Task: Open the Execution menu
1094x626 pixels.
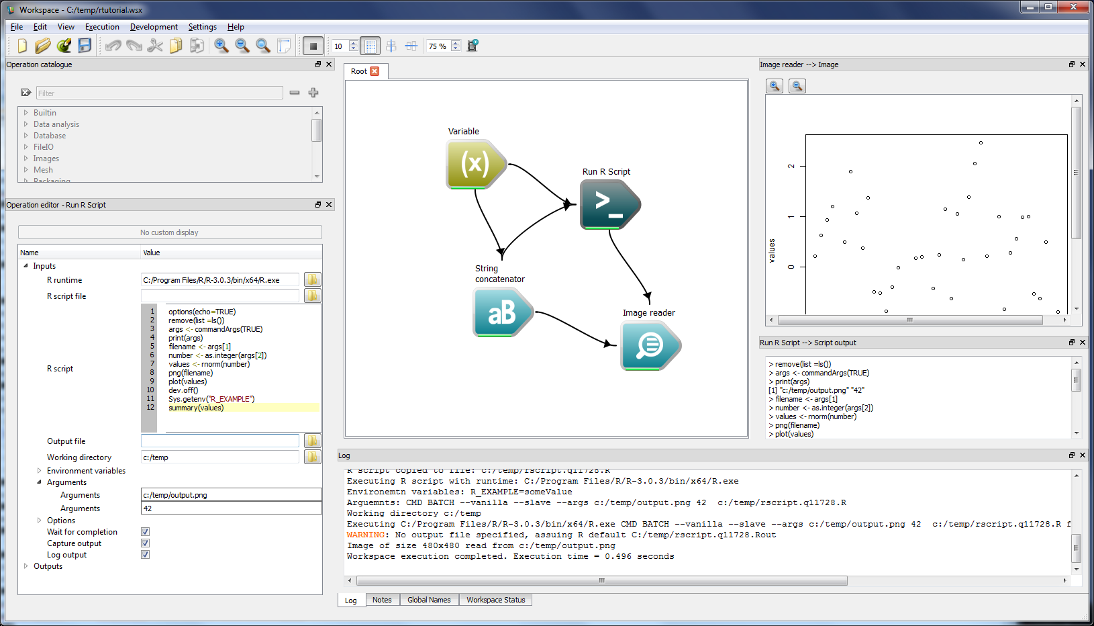Action: (x=102, y=27)
